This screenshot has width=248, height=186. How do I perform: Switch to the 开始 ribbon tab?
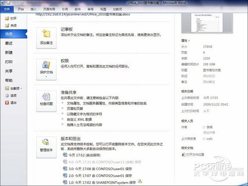coord(21,9)
